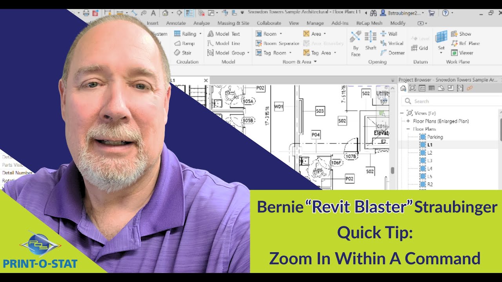The height and width of the screenshot is (282, 502).
Task: Click the shopping cart icon in title bar
Action: click(x=432, y=13)
